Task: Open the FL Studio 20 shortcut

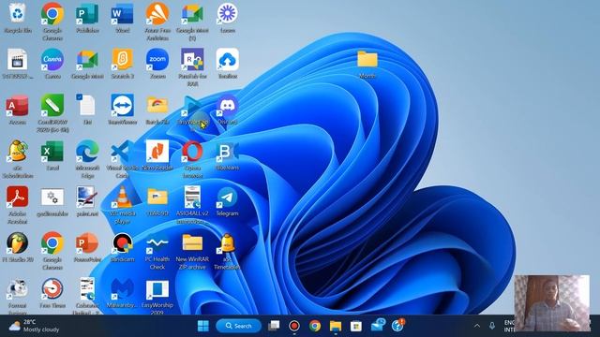Action: [x=18, y=247]
